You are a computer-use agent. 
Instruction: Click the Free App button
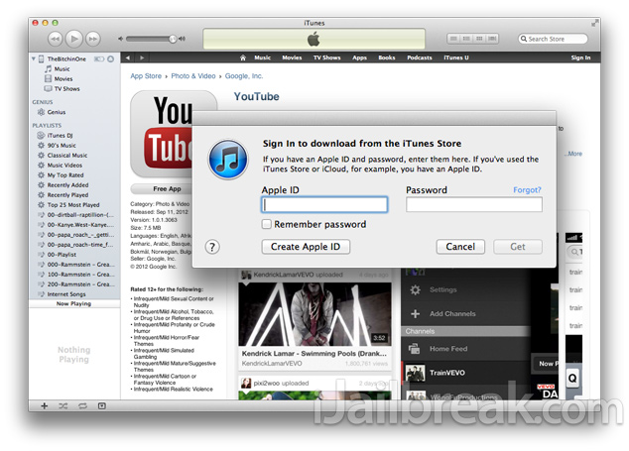coord(162,188)
